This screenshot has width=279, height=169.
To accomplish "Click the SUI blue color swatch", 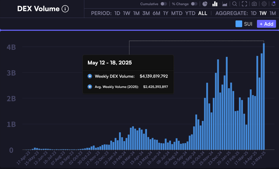I will tap(239, 24).
